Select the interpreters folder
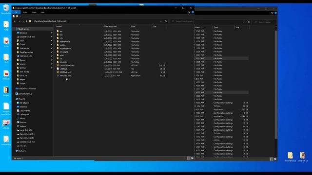312x175 pixels. tap(65, 42)
